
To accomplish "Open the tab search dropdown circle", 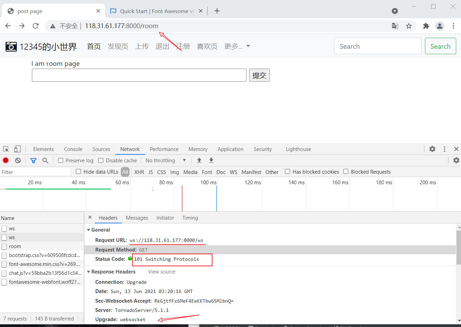I will [x=395, y=11].
